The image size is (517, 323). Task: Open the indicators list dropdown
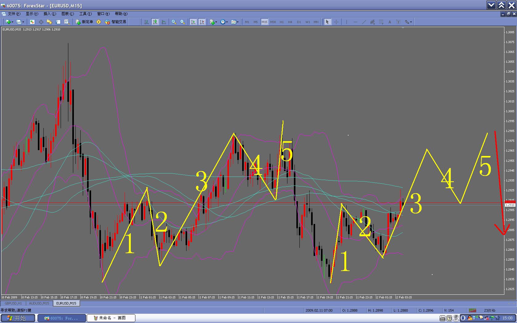(213, 22)
